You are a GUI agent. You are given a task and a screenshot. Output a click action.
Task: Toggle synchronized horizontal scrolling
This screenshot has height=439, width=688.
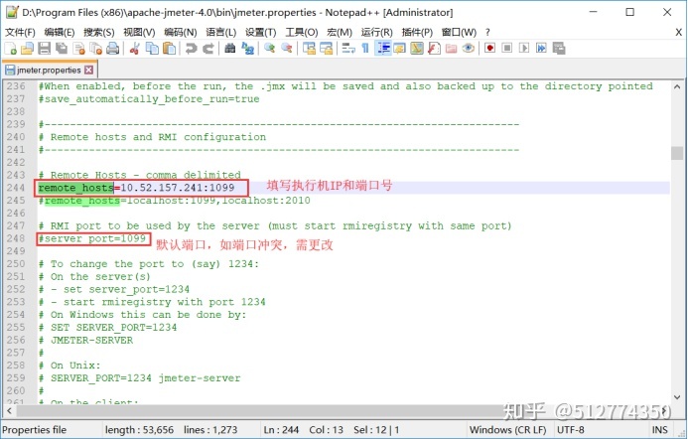(x=326, y=49)
